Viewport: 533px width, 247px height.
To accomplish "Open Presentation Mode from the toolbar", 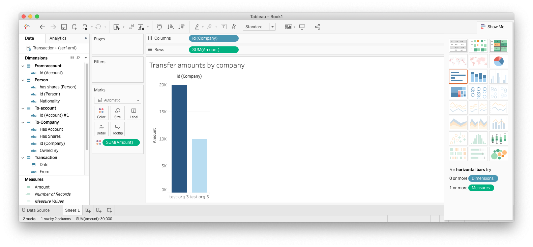I will 302,27.
